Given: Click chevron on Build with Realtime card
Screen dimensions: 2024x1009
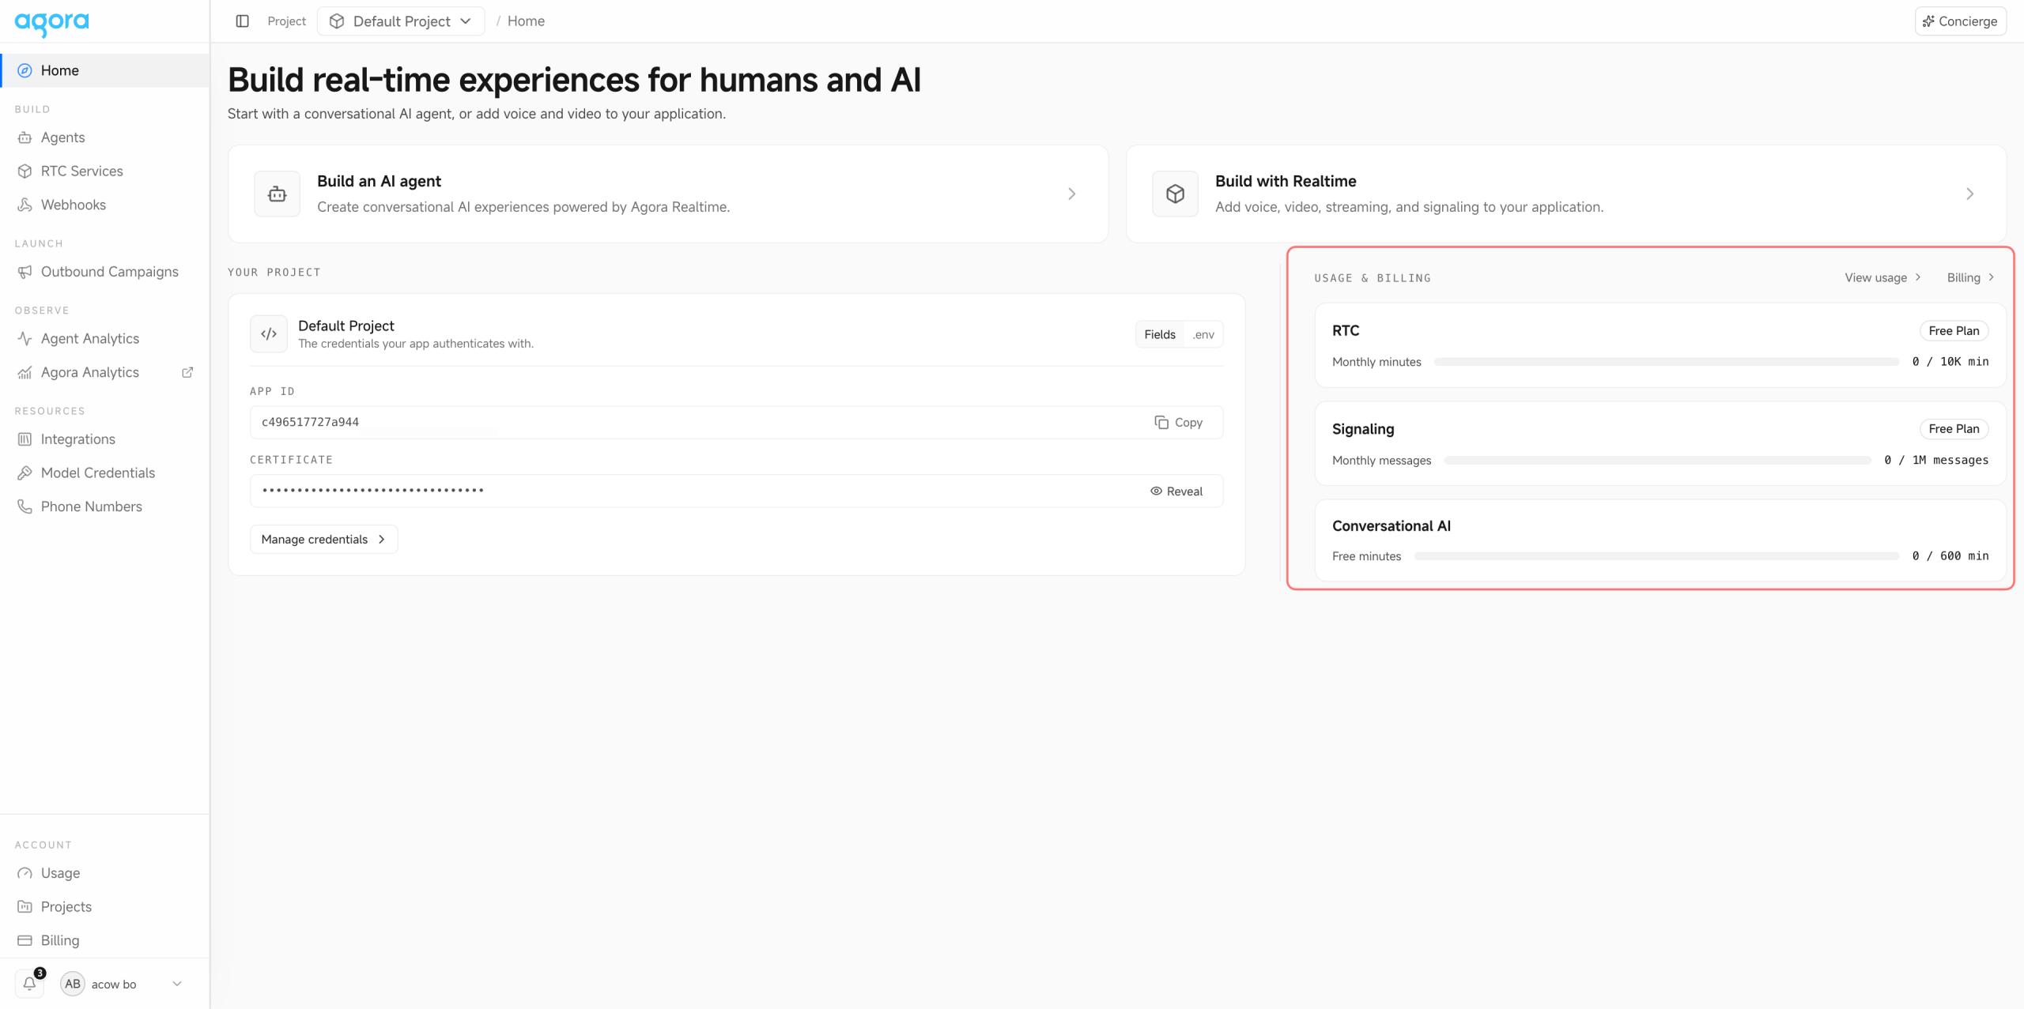Looking at the screenshot, I should [1969, 194].
